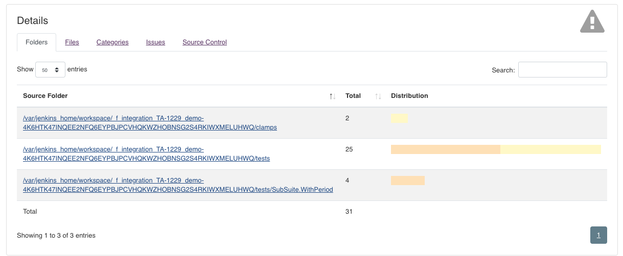623x256 pixels.
Task: Click yellow segment of the tests distribution bar
Action: (x=550, y=149)
